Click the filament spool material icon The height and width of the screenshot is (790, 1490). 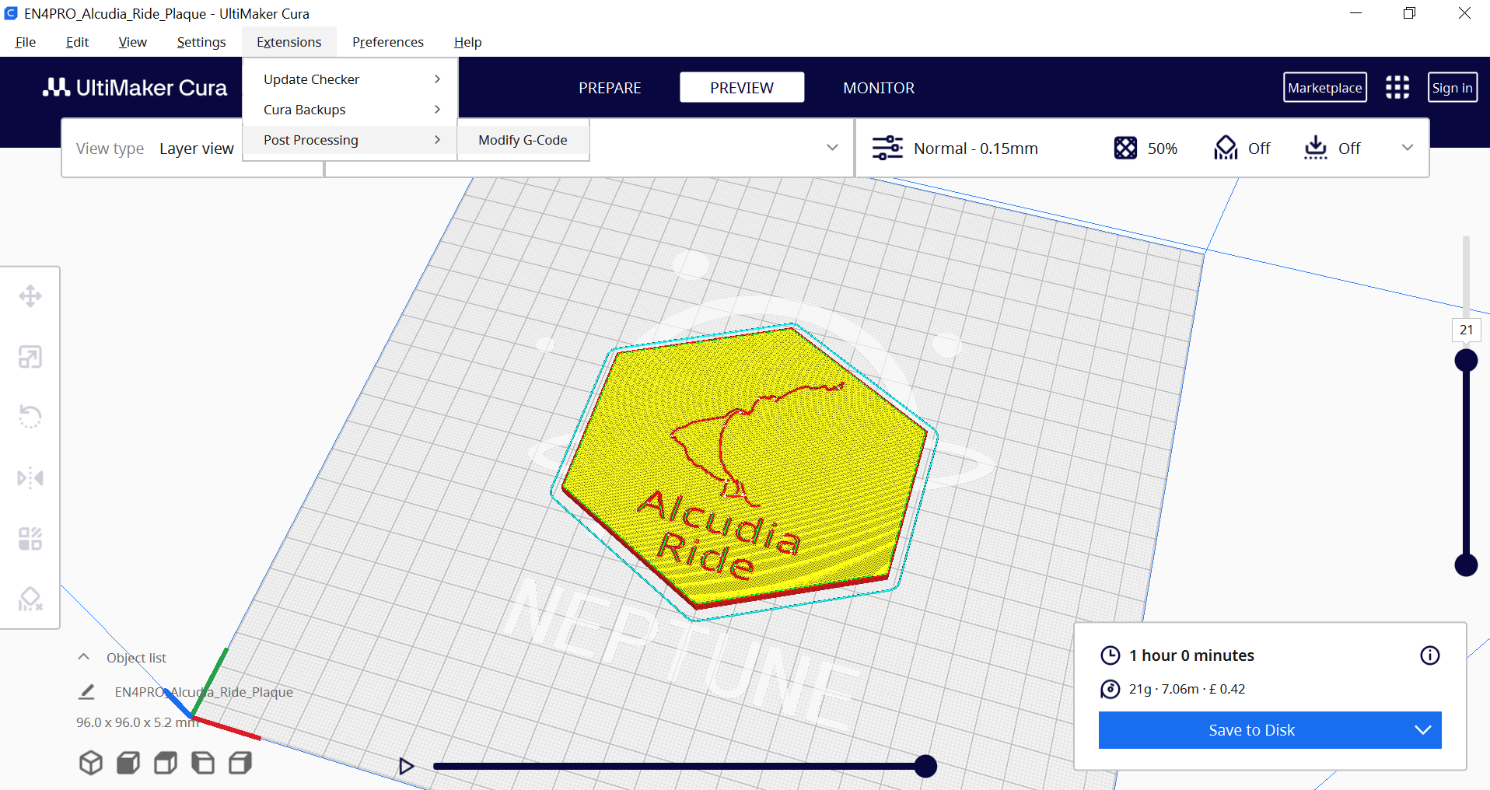click(1111, 689)
